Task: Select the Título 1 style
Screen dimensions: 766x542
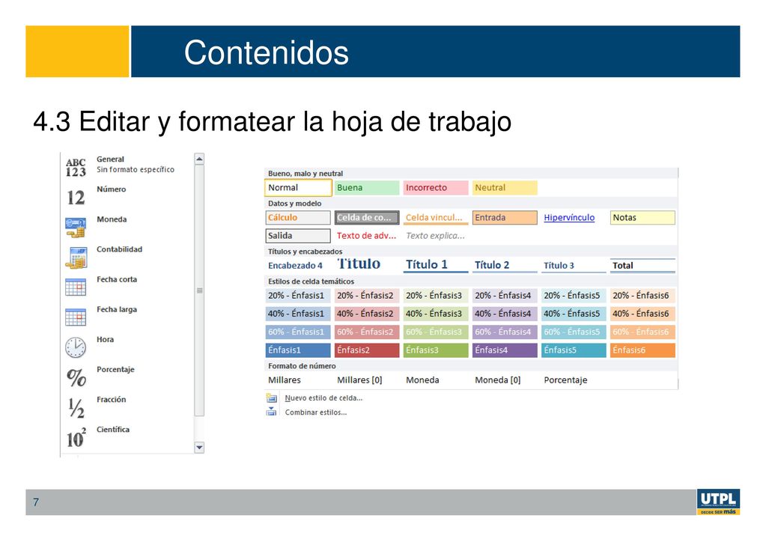Action: [436, 265]
